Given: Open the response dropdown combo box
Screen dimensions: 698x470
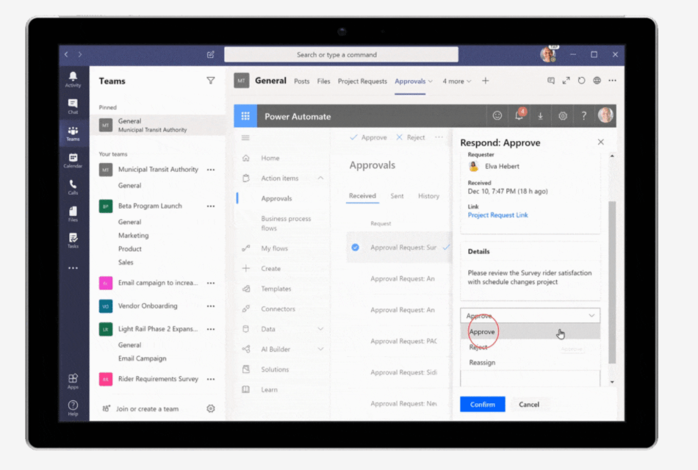Looking at the screenshot, I should (x=530, y=316).
